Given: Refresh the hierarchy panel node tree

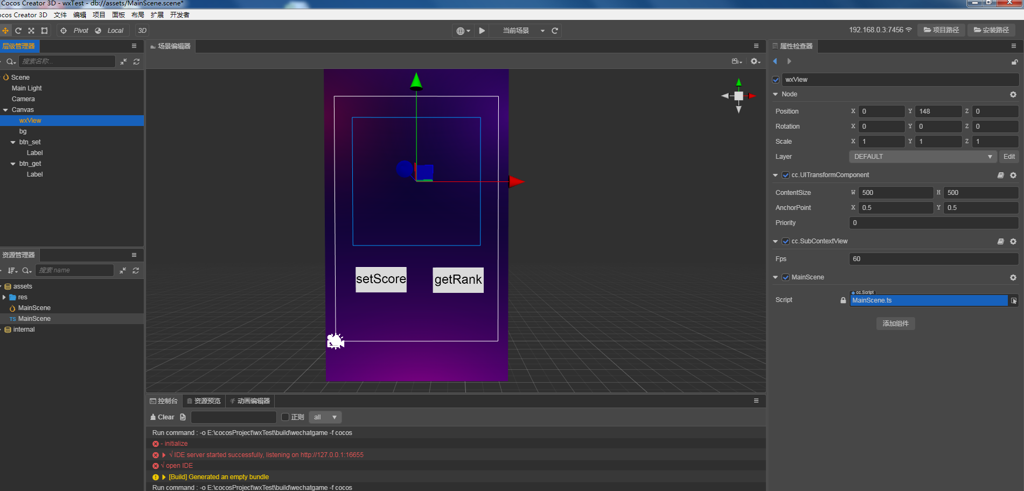Looking at the screenshot, I should click(136, 62).
